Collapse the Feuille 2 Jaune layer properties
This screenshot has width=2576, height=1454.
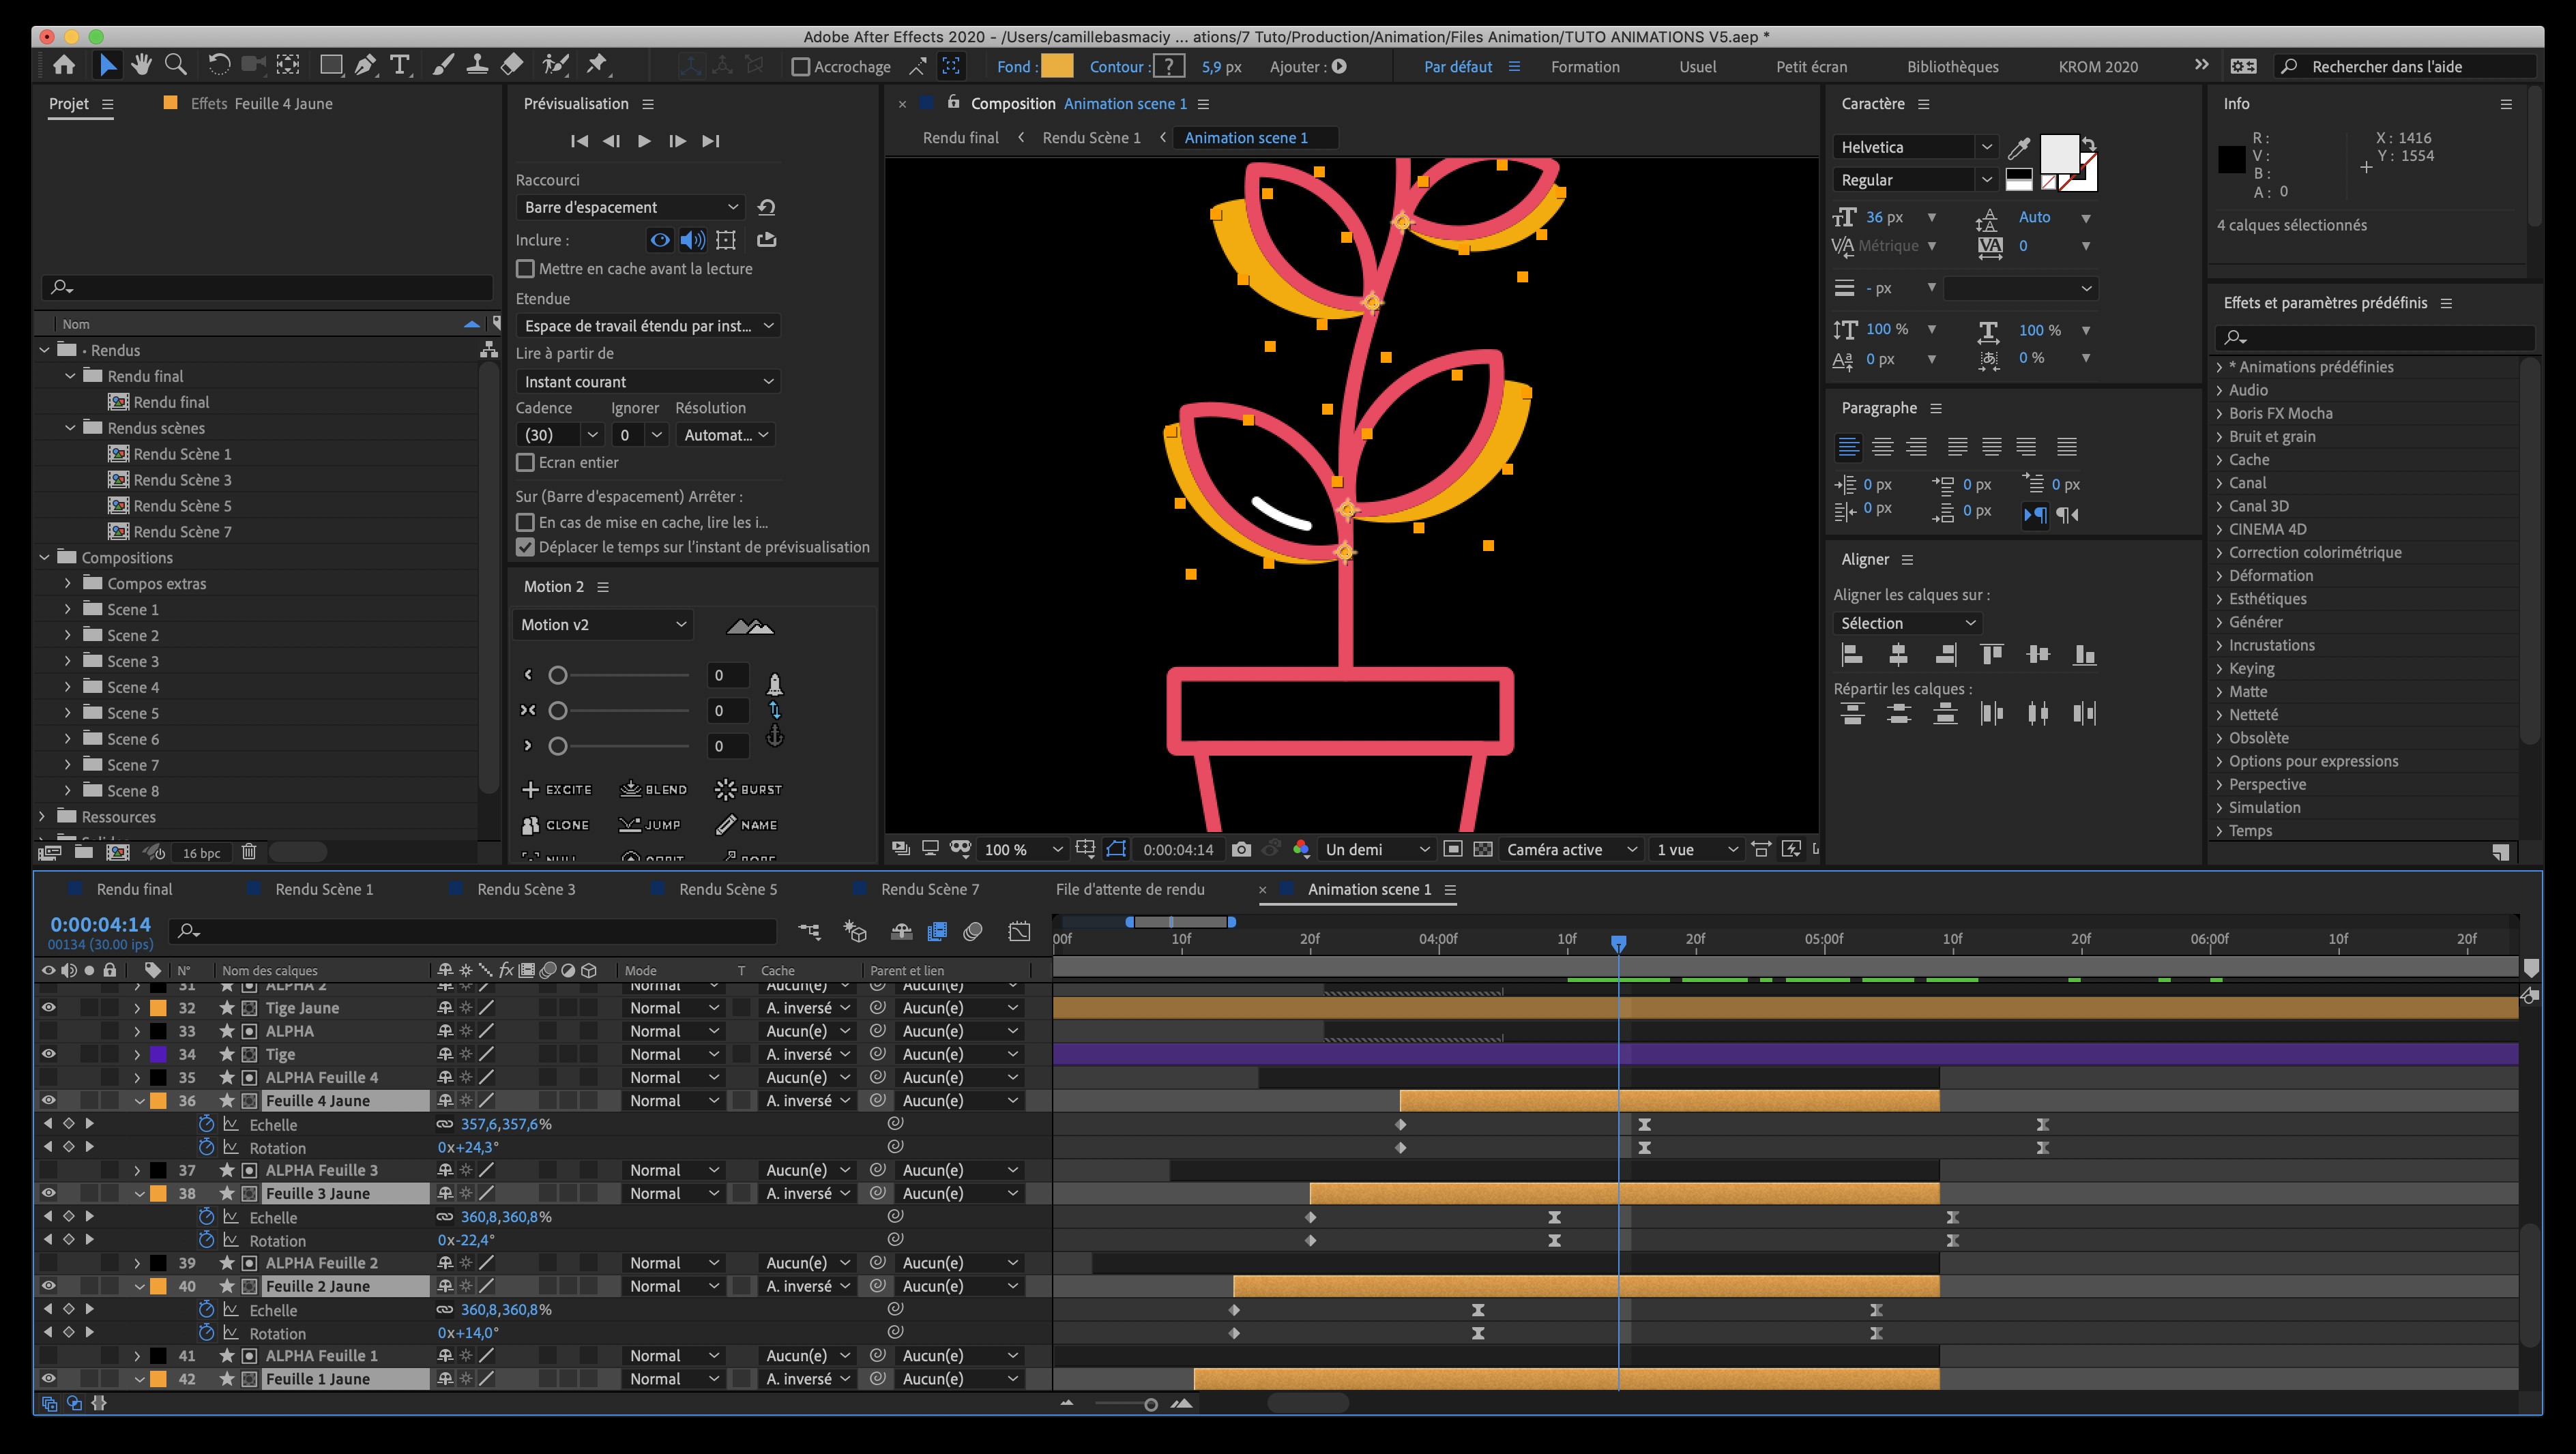coord(139,1286)
